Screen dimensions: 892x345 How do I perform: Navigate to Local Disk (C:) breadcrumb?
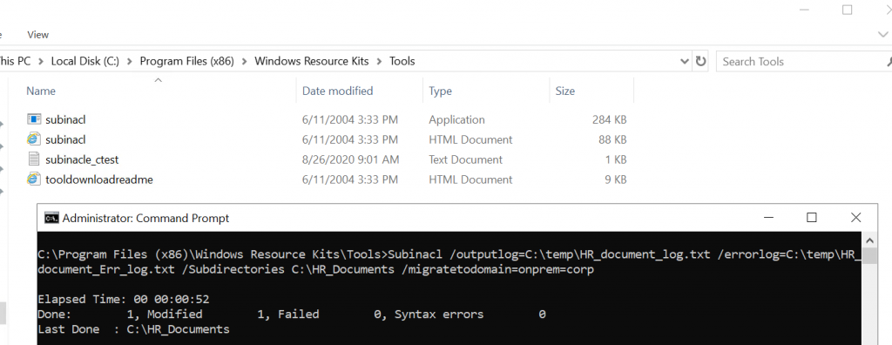tap(85, 62)
